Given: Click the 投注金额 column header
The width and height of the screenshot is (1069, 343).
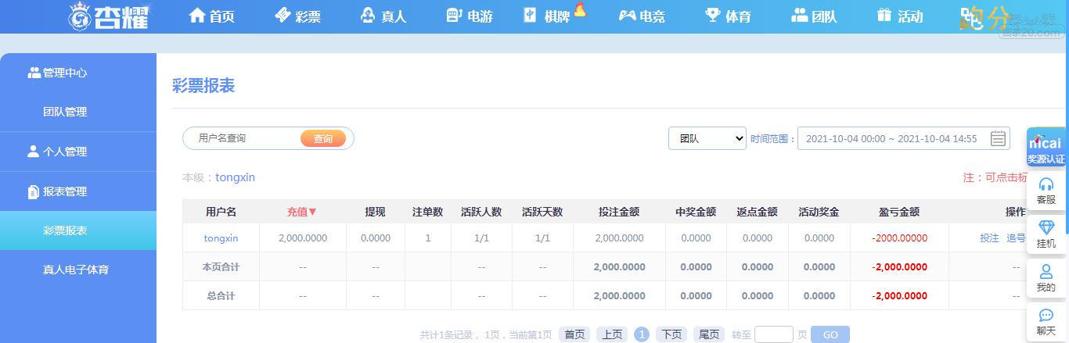Looking at the screenshot, I should point(619,212).
